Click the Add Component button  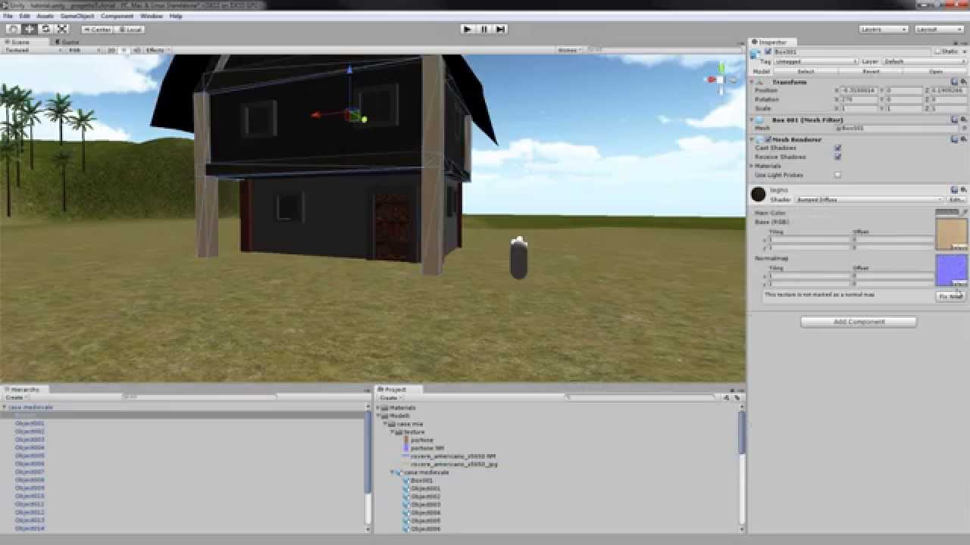pyautogui.click(x=859, y=322)
